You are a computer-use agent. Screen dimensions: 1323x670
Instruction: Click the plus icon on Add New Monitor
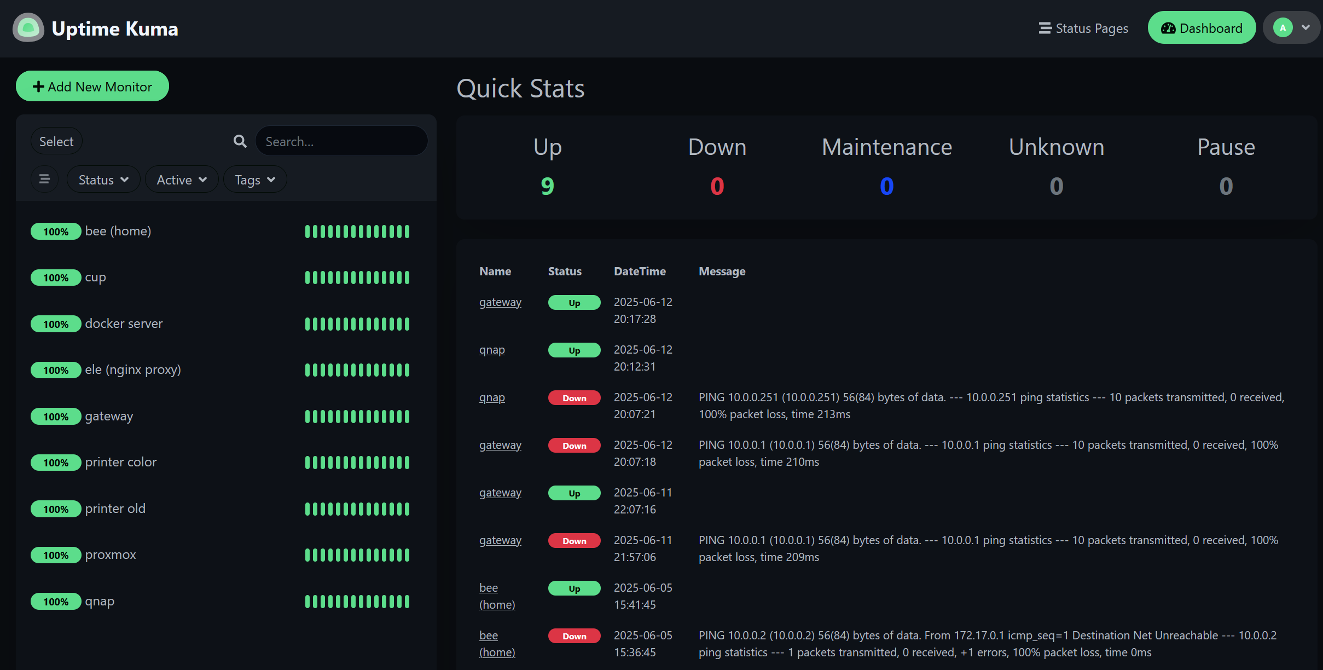pos(38,86)
